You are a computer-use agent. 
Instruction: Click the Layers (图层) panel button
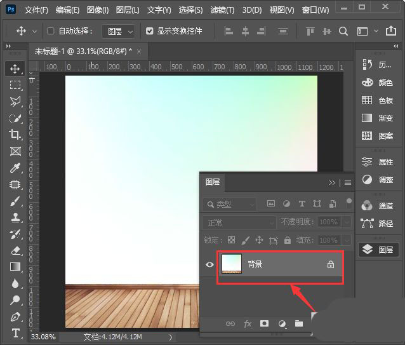pyautogui.click(x=378, y=250)
